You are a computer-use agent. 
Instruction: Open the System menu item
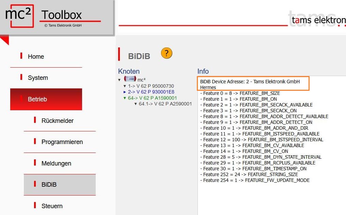click(x=38, y=78)
